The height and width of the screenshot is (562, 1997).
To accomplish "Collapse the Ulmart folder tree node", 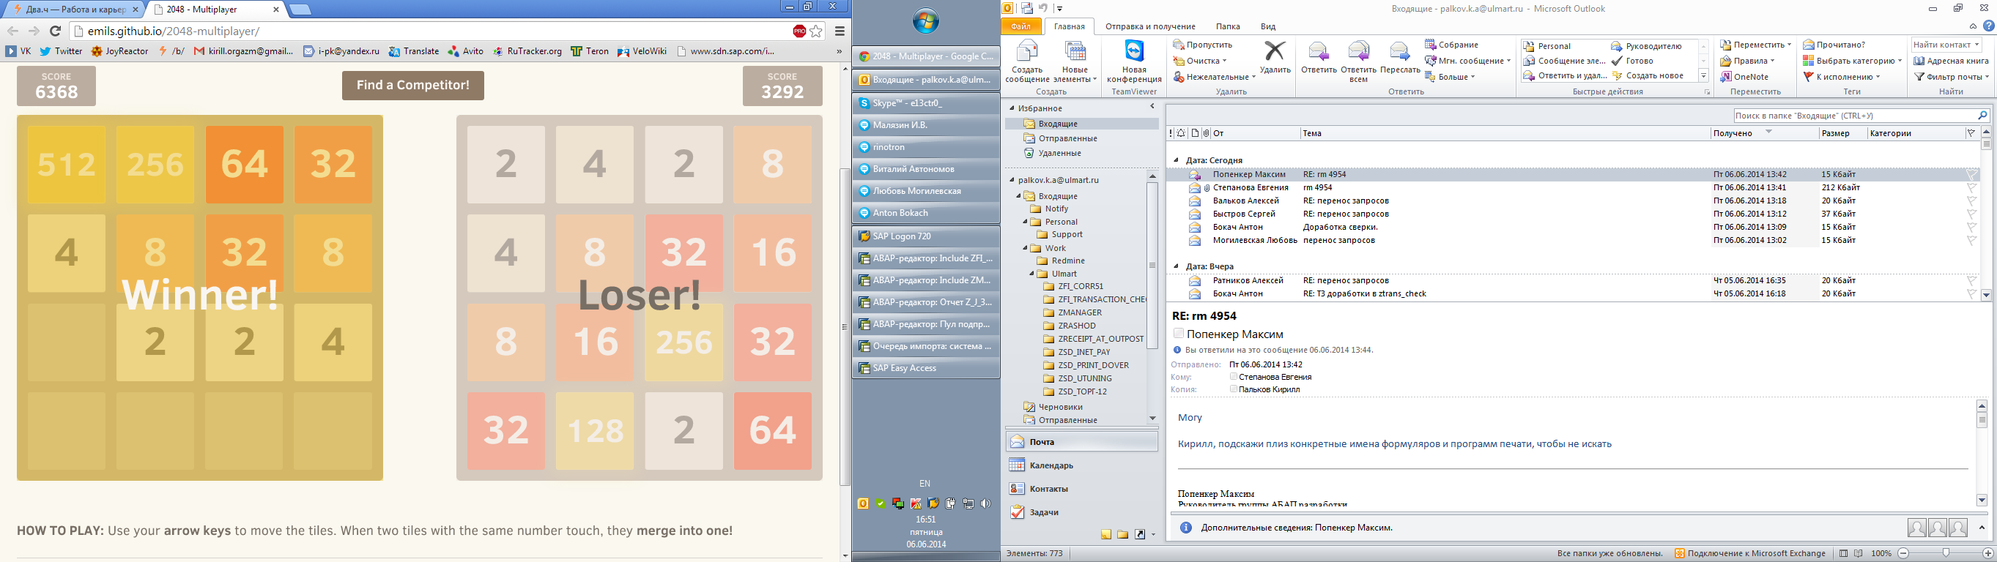I will click(x=1033, y=274).
